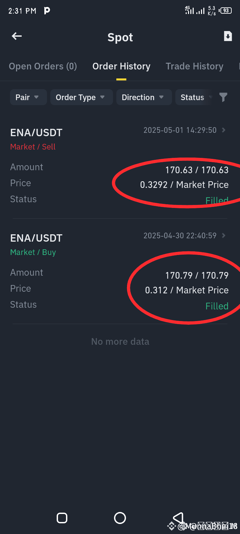Image resolution: width=240 pixels, height=534 pixels.
Task: Select the Order History tab
Action: (x=121, y=66)
